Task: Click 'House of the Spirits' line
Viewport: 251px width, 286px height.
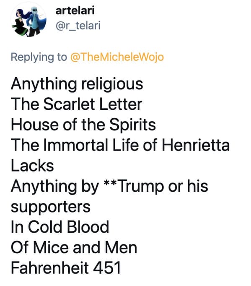Action: coord(83,125)
